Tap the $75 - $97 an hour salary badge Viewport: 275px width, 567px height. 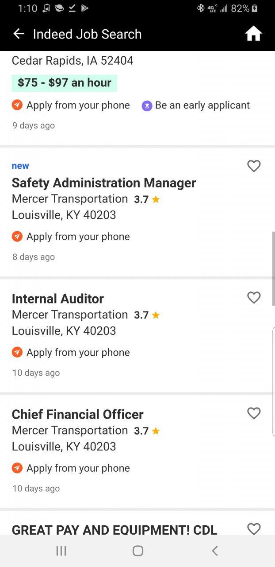click(65, 83)
